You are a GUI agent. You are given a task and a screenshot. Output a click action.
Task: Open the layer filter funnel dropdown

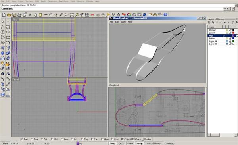232,23
